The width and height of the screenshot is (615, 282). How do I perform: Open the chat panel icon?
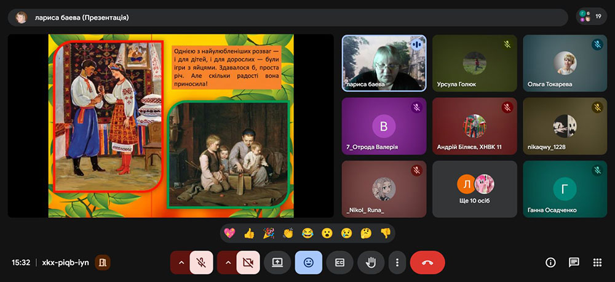[574, 262]
